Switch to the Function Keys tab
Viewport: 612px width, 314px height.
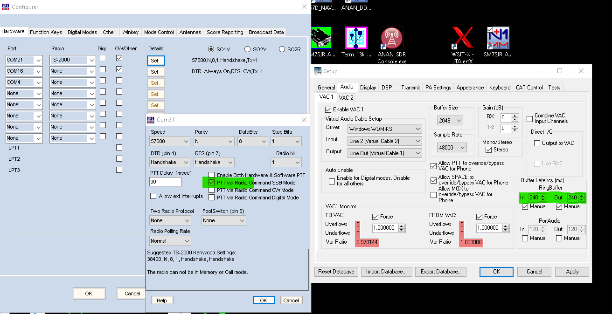click(46, 32)
